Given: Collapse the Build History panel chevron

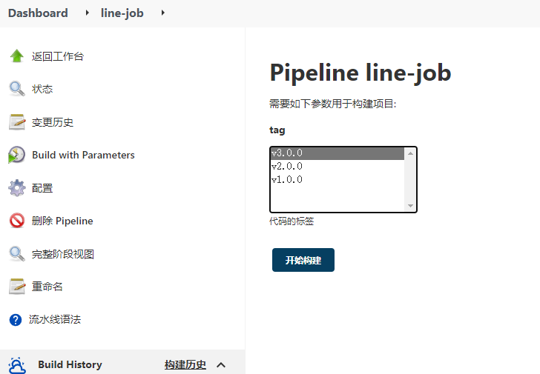Looking at the screenshot, I should 220,364.
